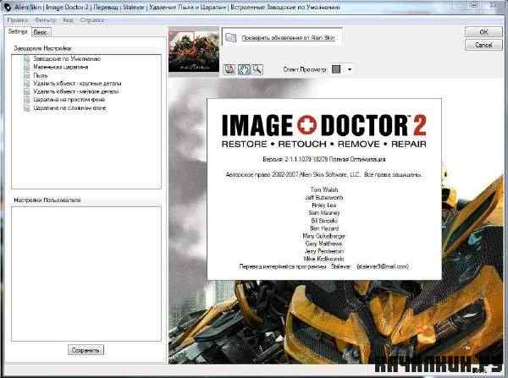Click icon of Царапина на простом фоне
Viewport: 508px width, 378px height.
pyautogui.click(x=27, y=100)
